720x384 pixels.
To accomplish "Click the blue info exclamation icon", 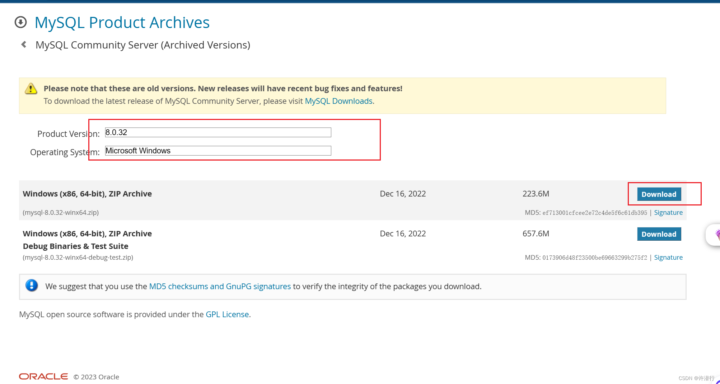I will (32, 286).
